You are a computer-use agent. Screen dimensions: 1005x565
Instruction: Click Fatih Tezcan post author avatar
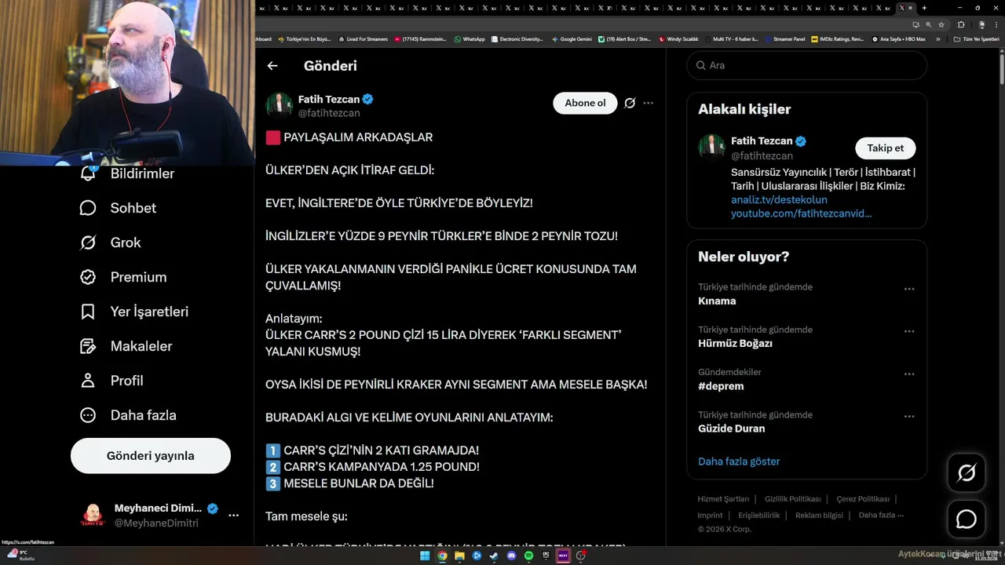click(x=279, y=106)
